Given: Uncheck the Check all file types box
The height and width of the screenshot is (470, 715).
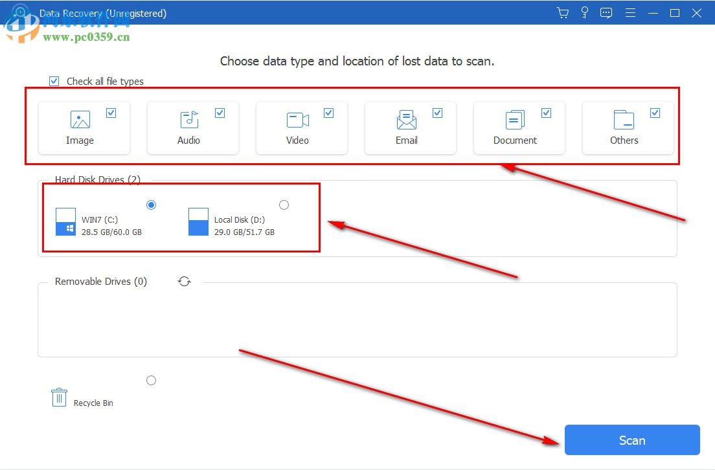Looking at the screenshot, I should pyautogui.click(x=54, y=81).
